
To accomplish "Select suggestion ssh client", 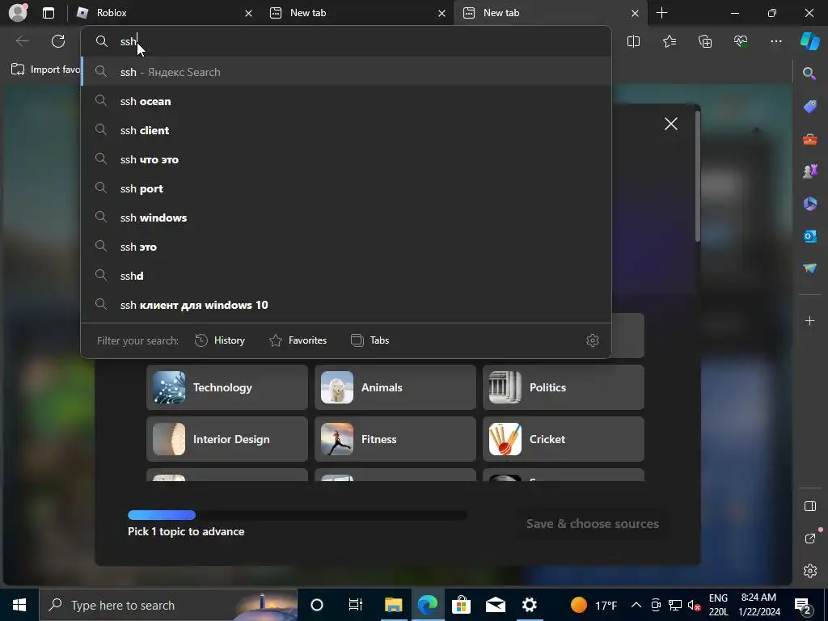I will pyautogui.click(x=346, y=130).
